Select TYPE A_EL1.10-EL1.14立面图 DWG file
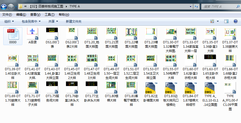The height and width of the screenshot is (123, 241). point(210,94)
